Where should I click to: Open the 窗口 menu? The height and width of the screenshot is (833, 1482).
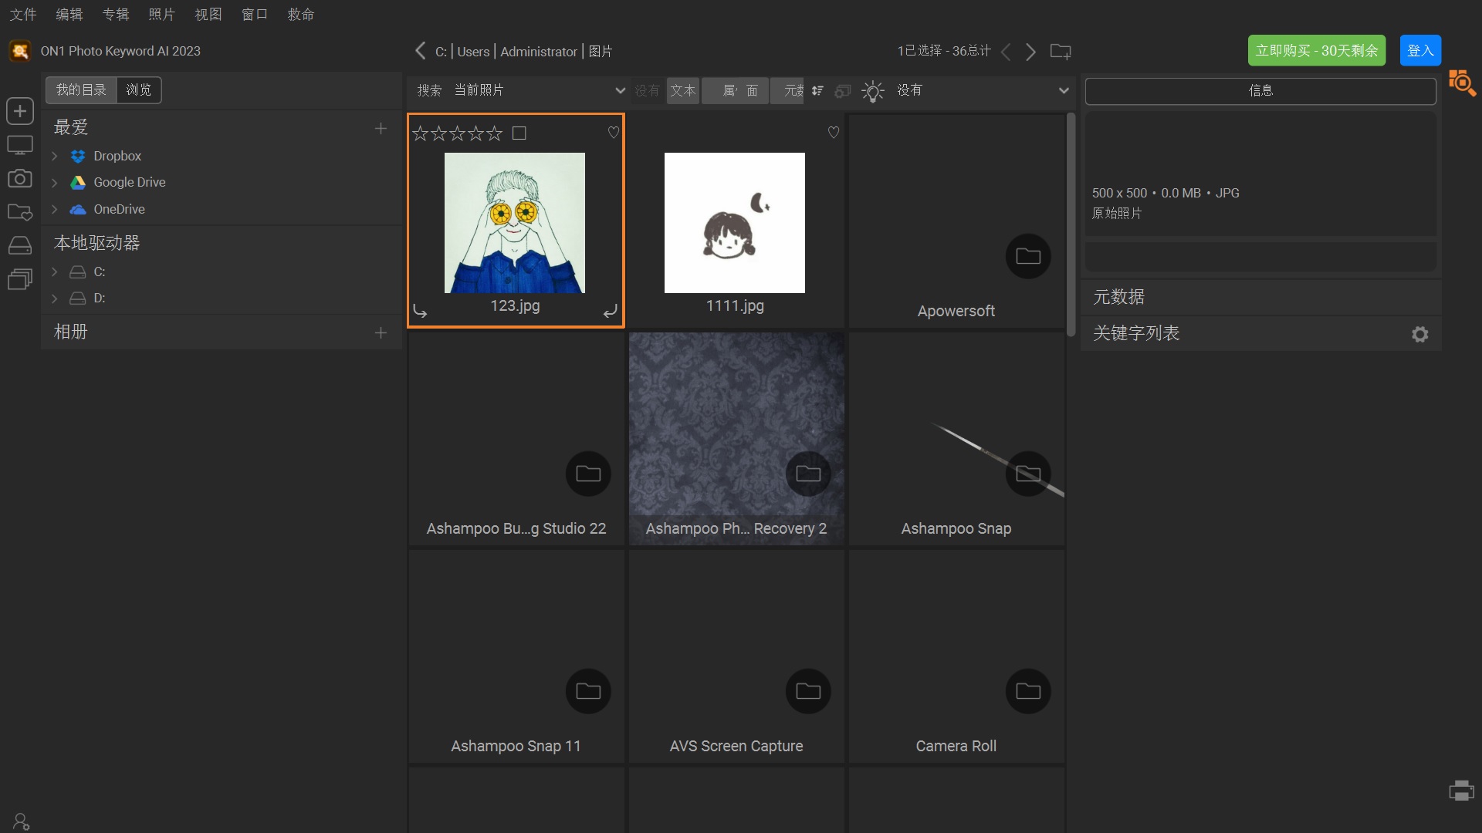255,15
